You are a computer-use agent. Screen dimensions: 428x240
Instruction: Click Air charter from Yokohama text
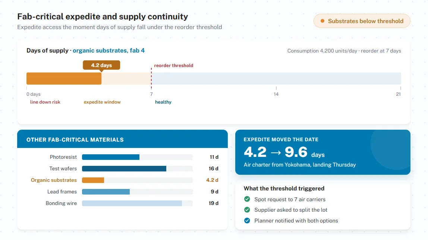point(300,165)
